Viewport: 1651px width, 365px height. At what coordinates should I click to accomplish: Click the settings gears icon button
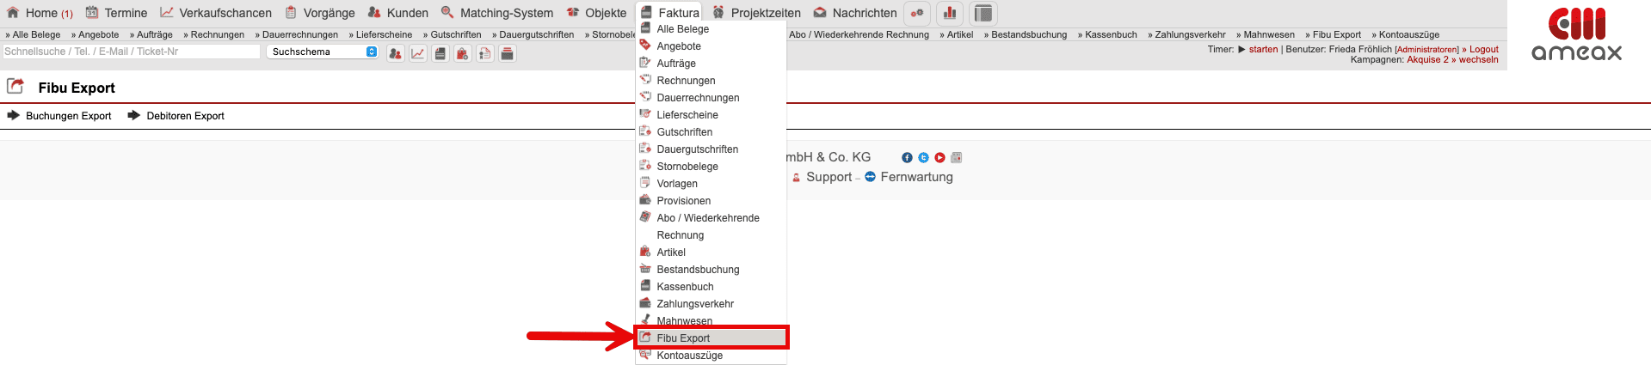[917, 13]
